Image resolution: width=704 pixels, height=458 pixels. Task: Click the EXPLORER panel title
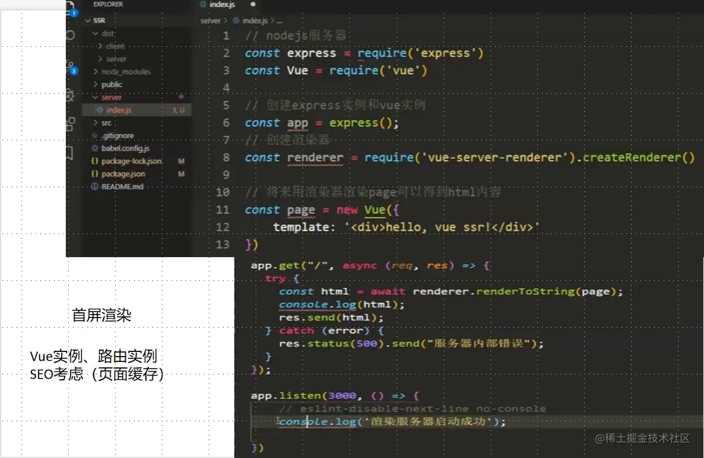(108, 4)
